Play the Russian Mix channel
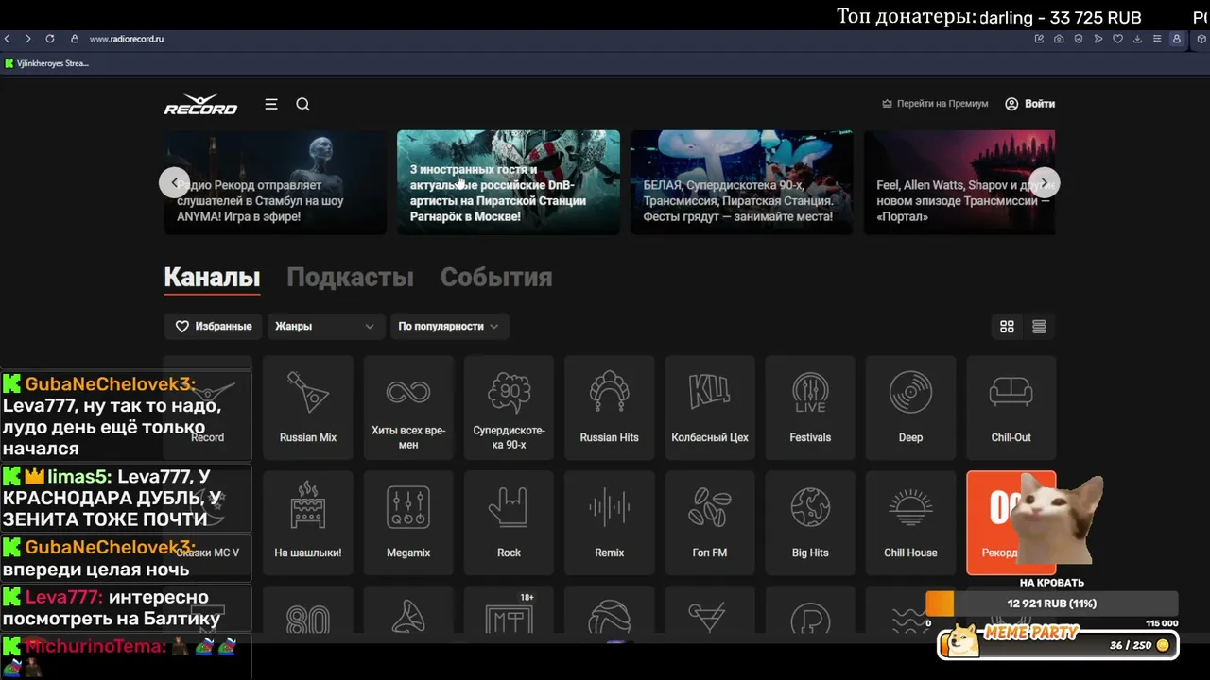Screen dimensions: 1210x680 308,408
